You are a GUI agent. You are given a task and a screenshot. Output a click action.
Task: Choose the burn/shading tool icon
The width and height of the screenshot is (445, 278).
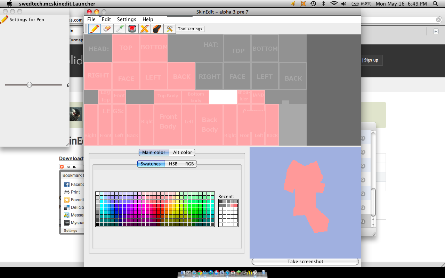pos(157,28)
